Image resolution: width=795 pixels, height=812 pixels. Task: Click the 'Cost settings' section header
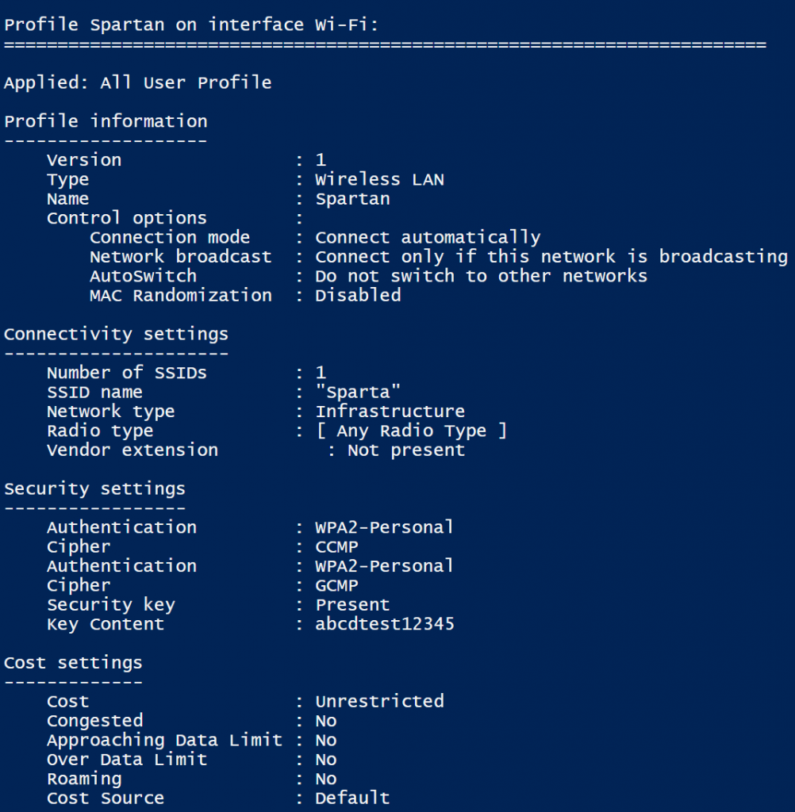(73, 663)
